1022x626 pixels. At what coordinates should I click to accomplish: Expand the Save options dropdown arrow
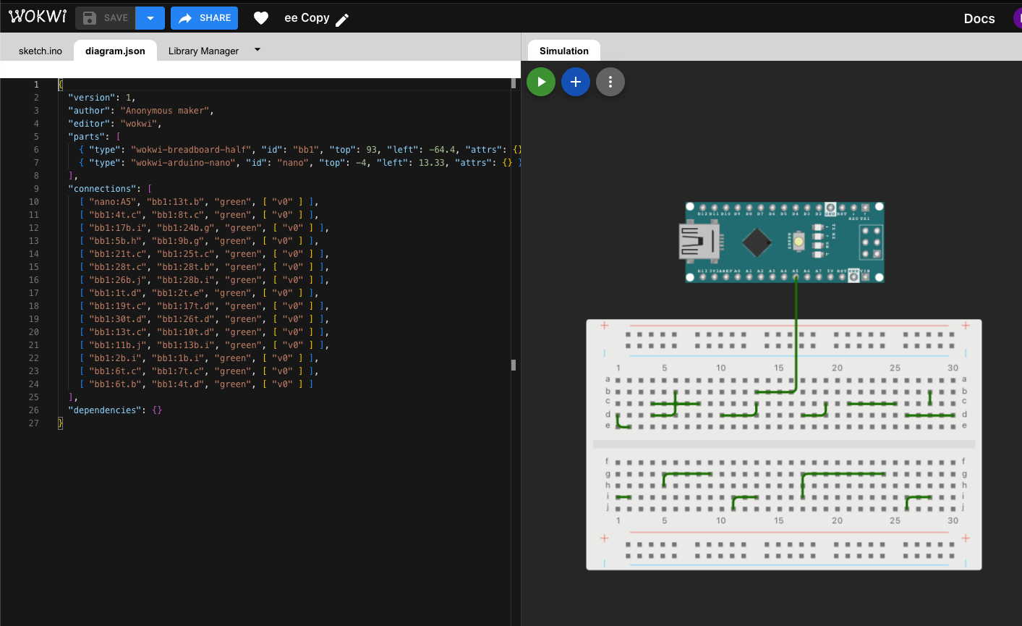150,18
